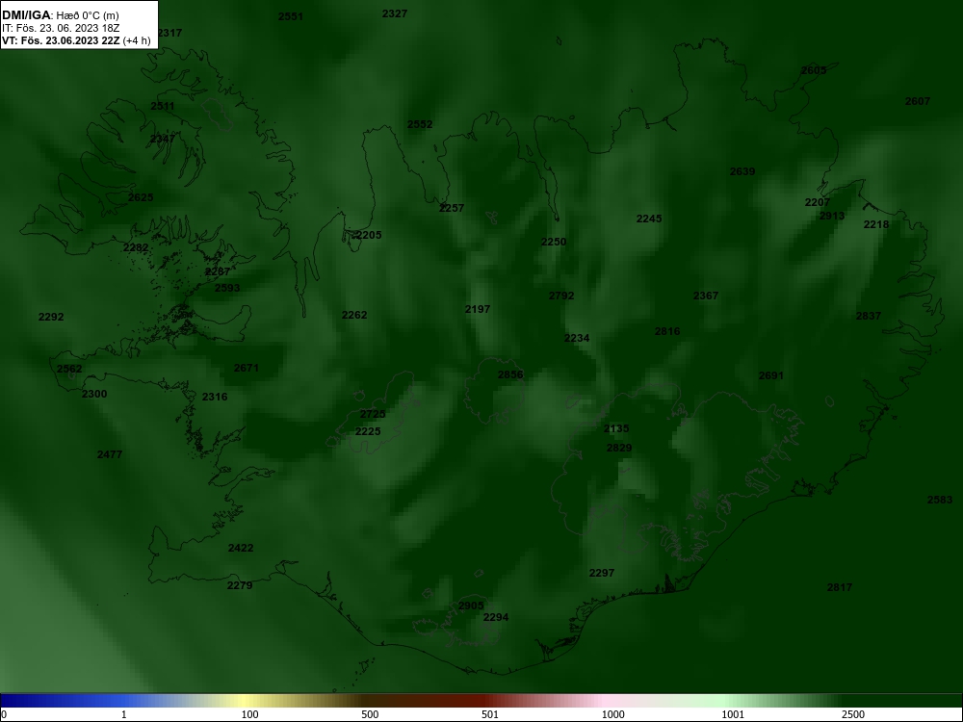Viewport: 963px width, 722px height.
Task: Select the 2225 height label
Action: (x=368, y=431)
